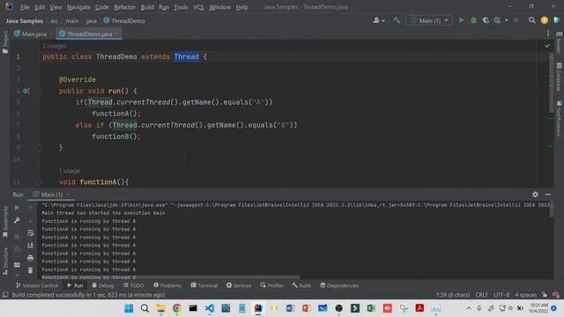Change the CRLF line separator setting

(482, 295)
